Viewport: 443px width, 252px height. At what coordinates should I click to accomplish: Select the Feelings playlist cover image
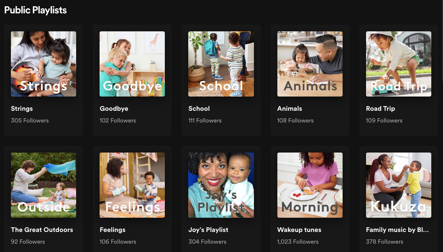tap(132, 185)
